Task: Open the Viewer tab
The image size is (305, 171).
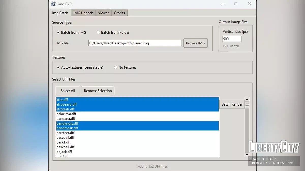Action: tap(103, 13)
